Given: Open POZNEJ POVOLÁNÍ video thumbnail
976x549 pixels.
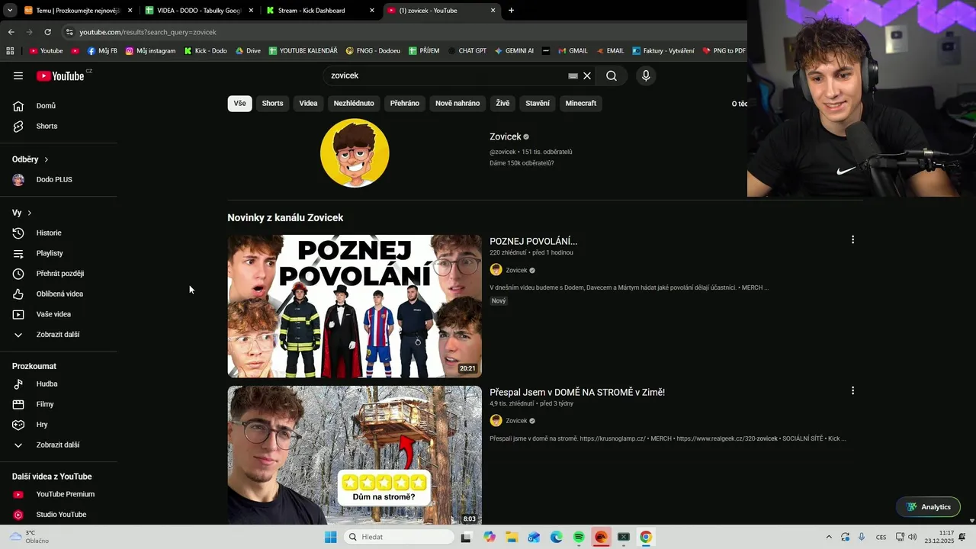Looking at the screenshot, I should [355, 306].
